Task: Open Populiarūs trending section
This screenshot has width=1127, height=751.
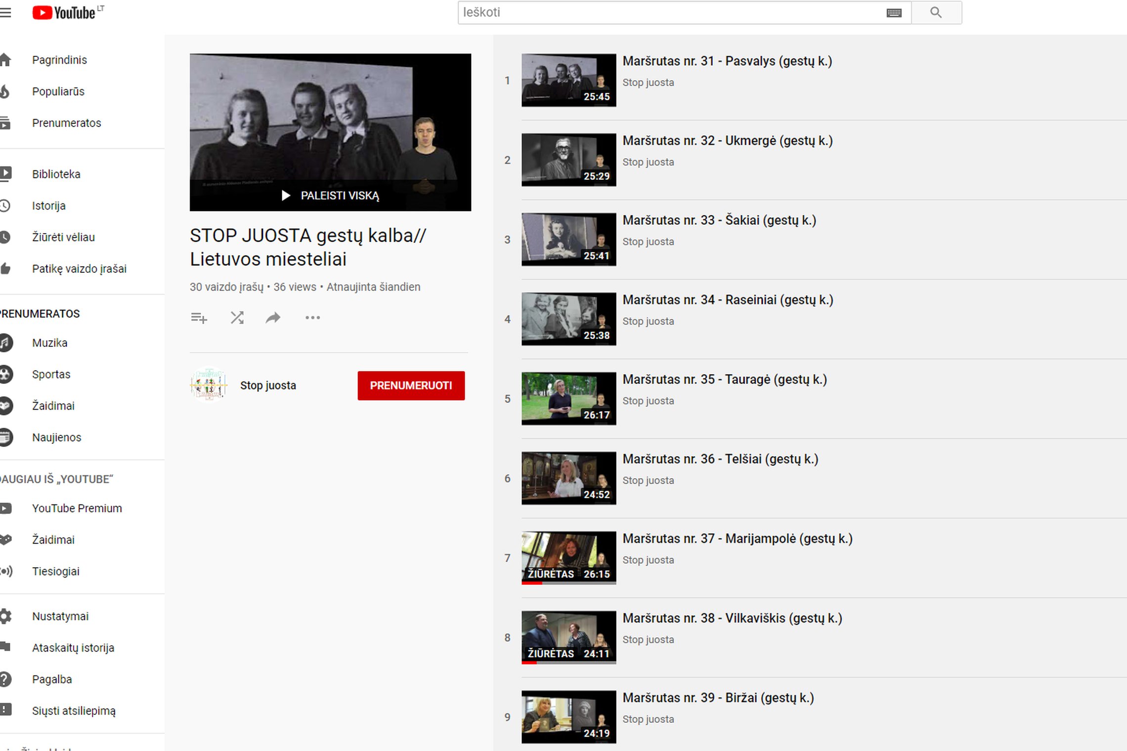Action: pos(5,91)
